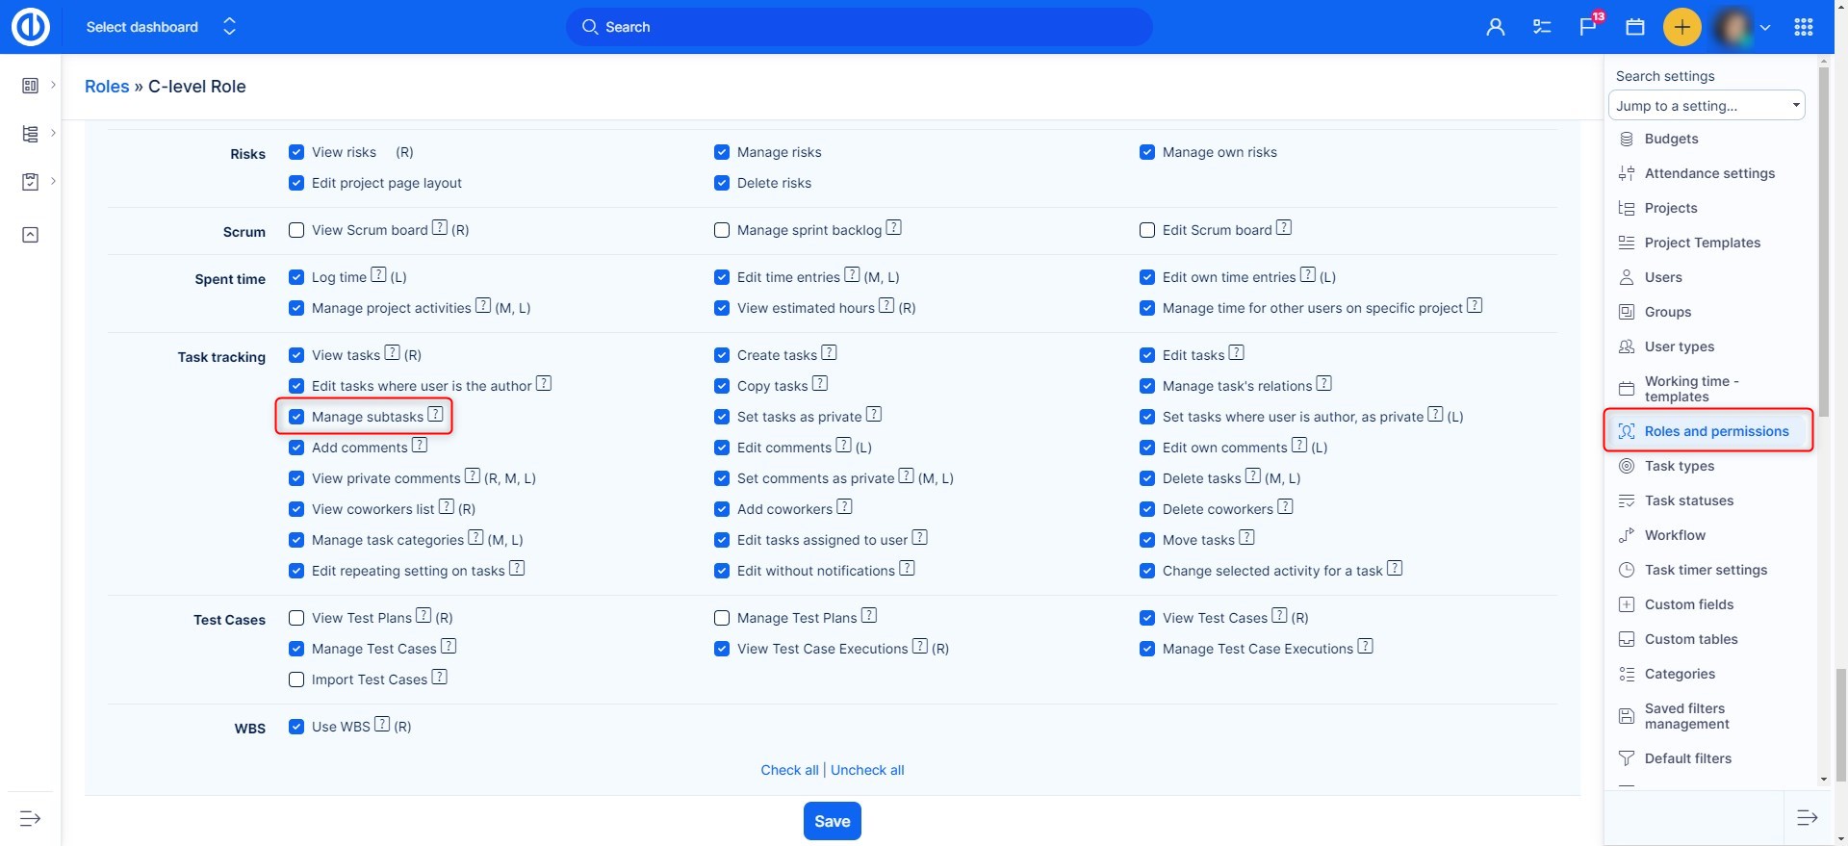Expand the avatar account menu arrow
The width and height of the screenshot is (1848, 846).
tap(1765, 28)
